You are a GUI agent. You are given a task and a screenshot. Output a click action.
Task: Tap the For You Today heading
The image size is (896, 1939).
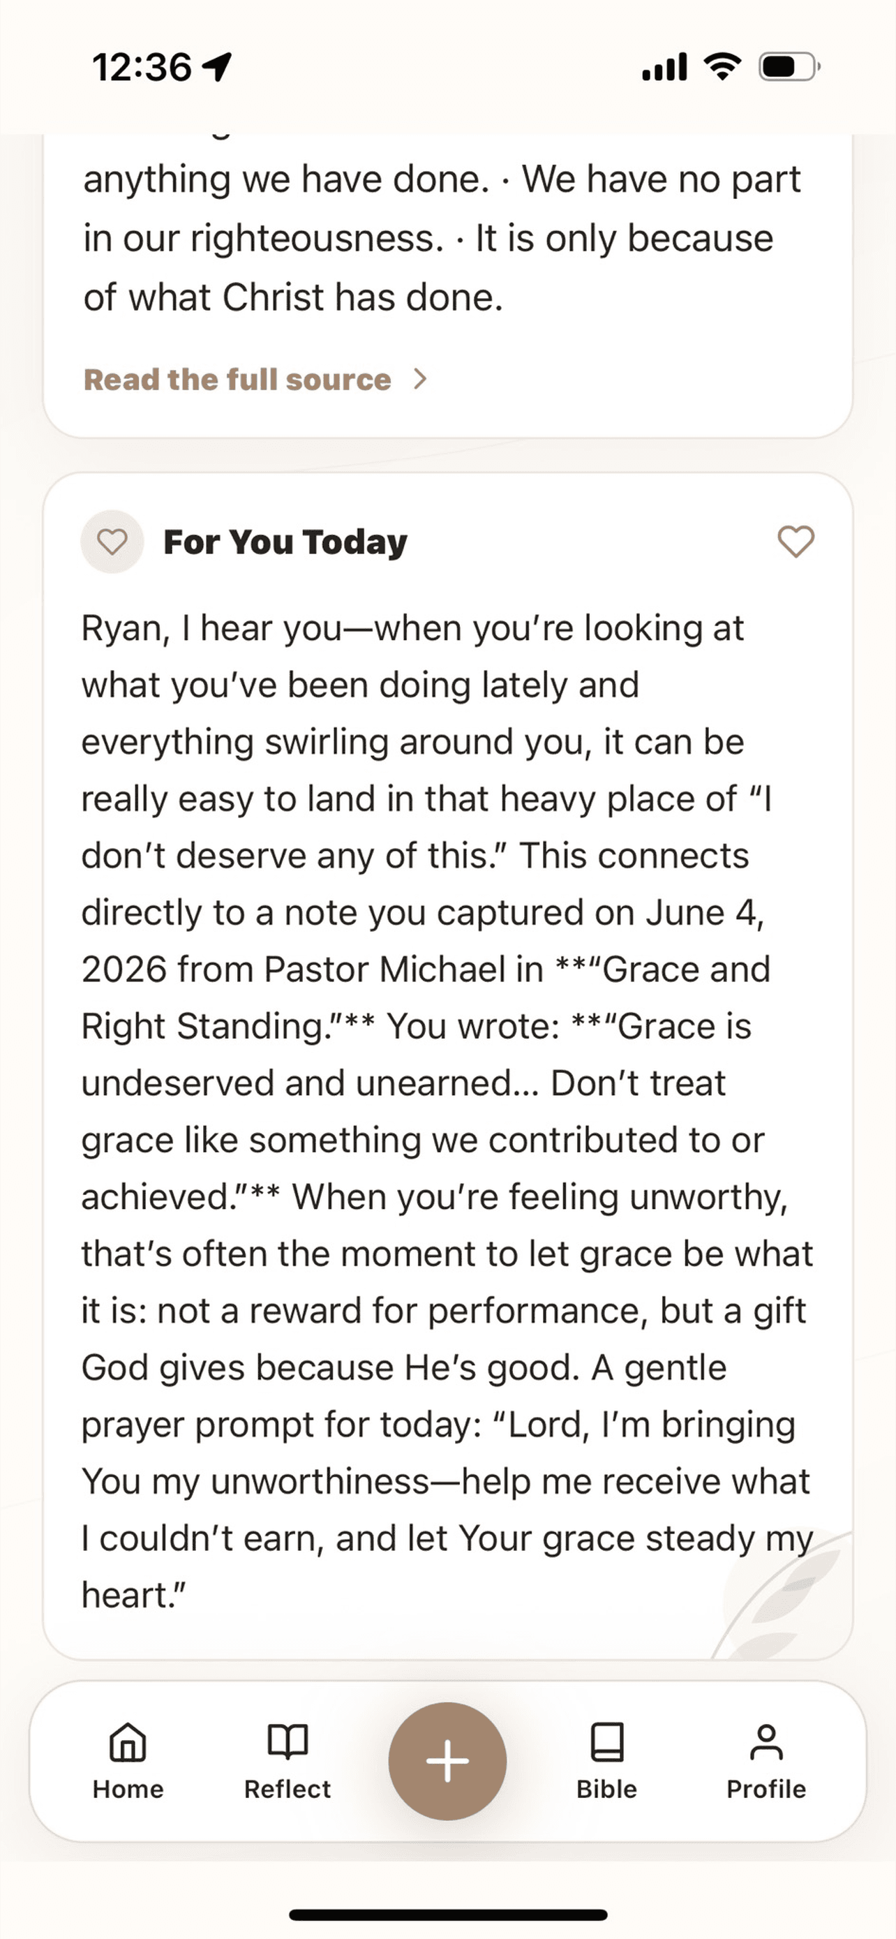(285, 542)
